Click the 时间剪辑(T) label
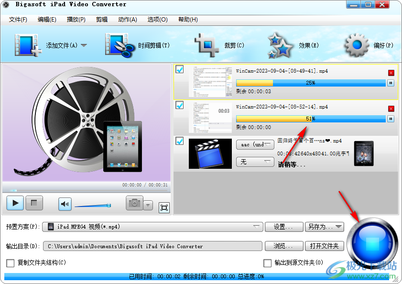The height and width of the screenshot is (284, 402). pyautogui.click(x=154, y=45)
